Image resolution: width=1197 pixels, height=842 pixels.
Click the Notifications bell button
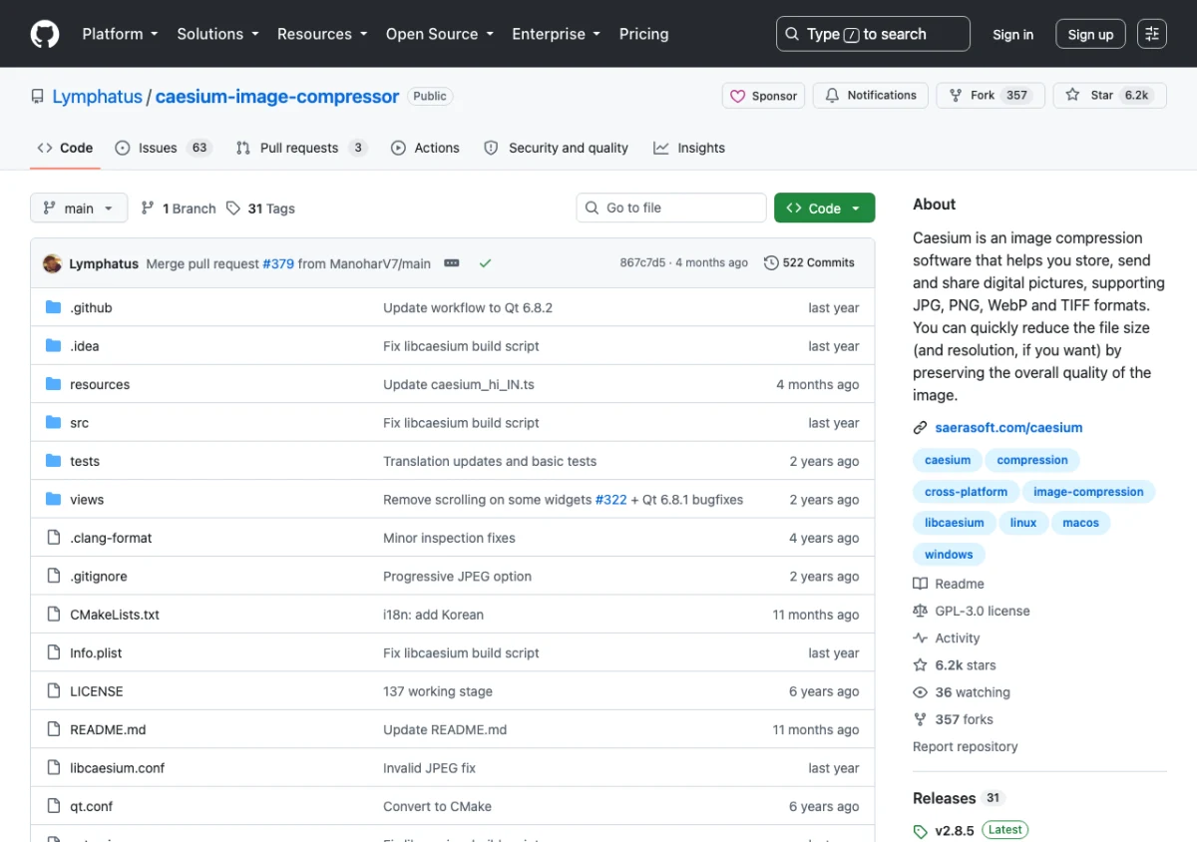pyautogui.click(x=871, y=96)
